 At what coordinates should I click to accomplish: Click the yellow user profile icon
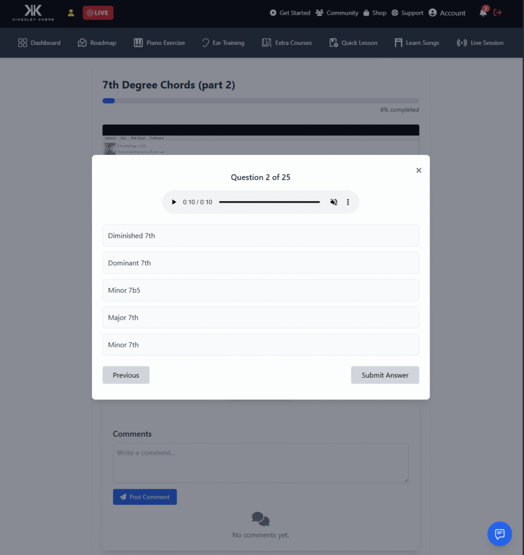71,12
